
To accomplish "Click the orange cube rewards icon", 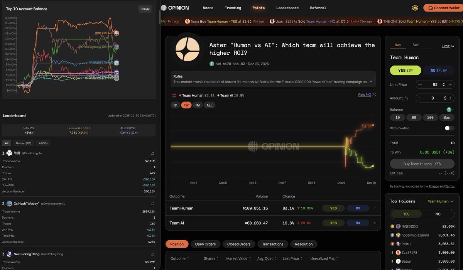I will pos(415,8).
